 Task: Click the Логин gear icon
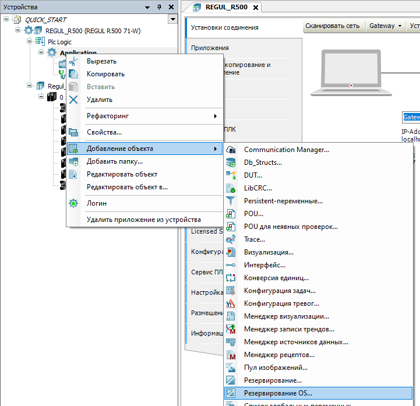pyautogui.click(x=73, y=203)
